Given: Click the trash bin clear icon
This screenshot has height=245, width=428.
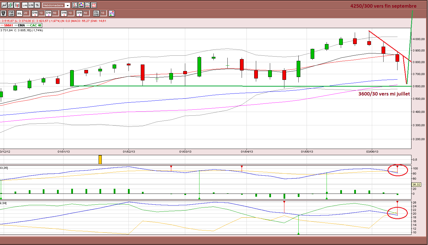Looking at the screenshot, I should [x=3, y=13].
